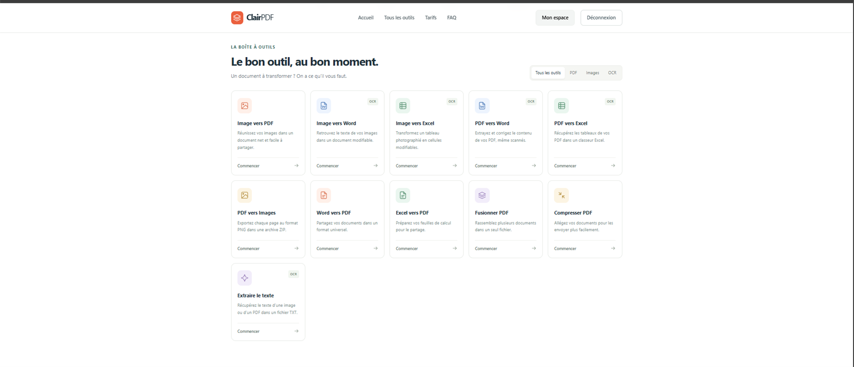
Task: Click the Fusionner PDF title
Action: tap(492, 213)
